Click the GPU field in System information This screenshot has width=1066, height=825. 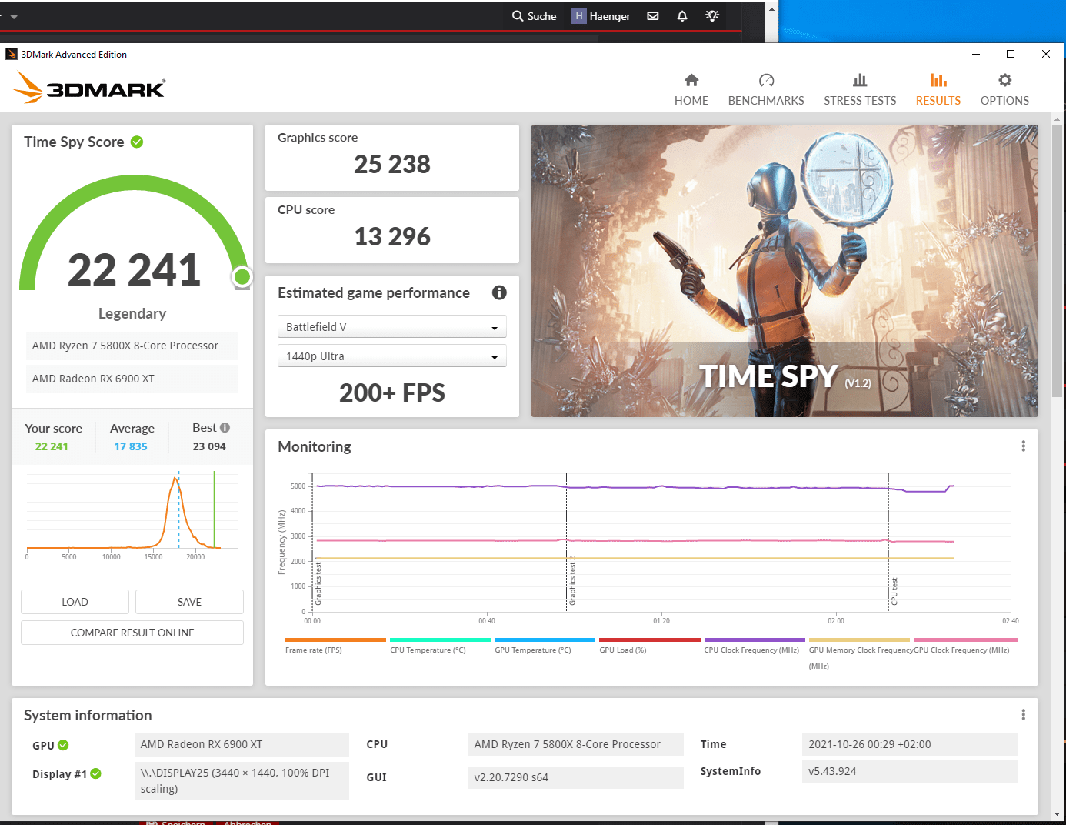pyautogui.click(x=242, y=744)
